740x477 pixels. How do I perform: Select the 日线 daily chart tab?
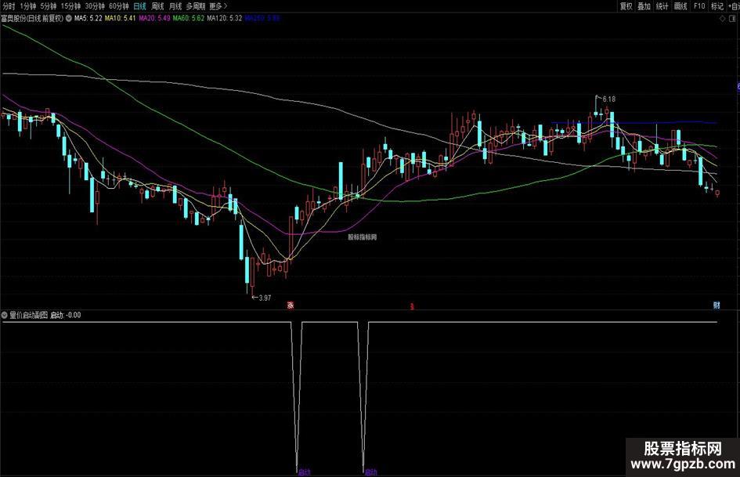coord(139,6)
